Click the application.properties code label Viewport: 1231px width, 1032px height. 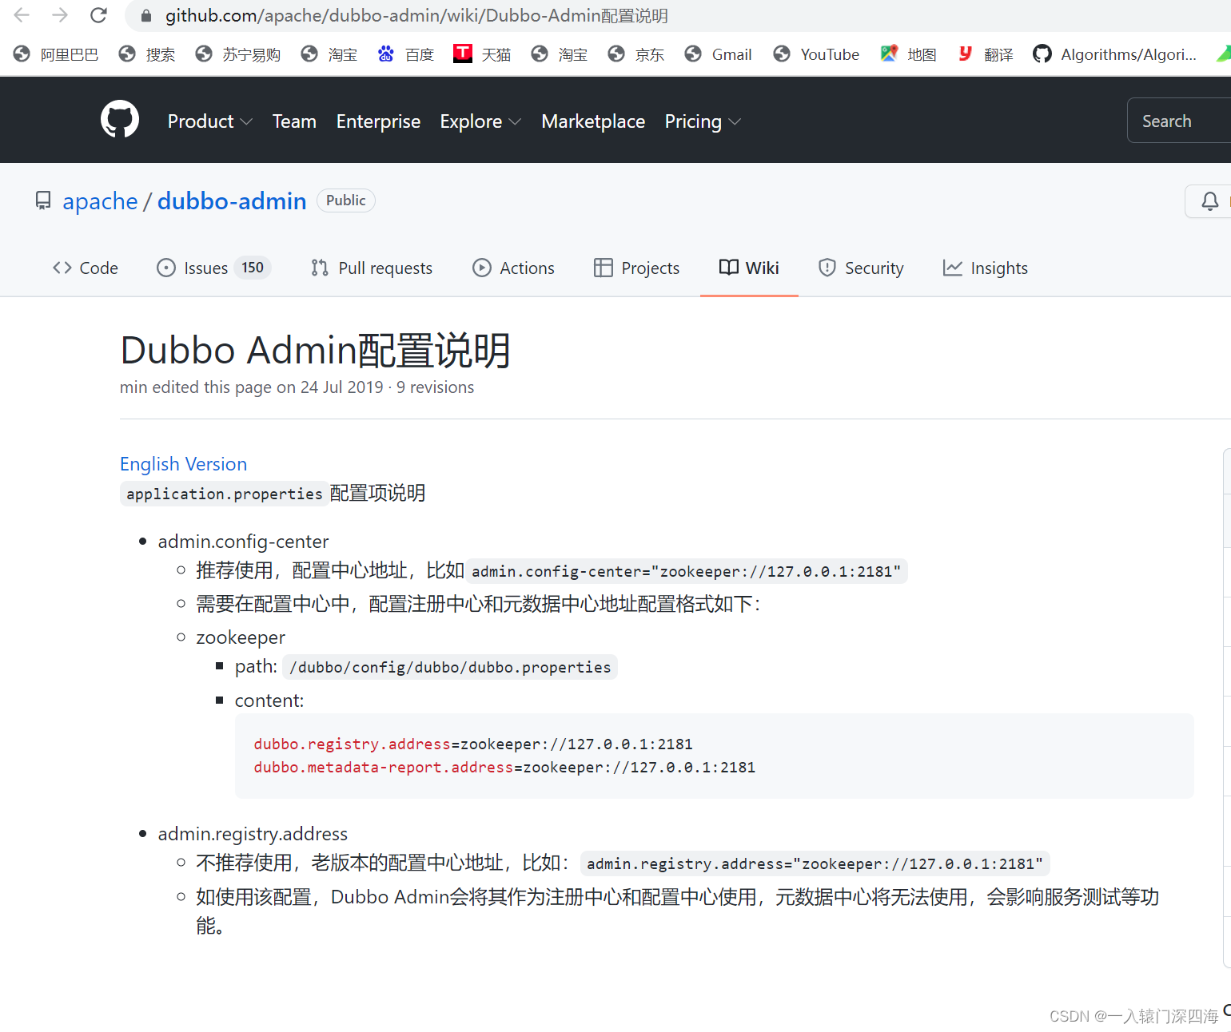(x=224, y=494)
